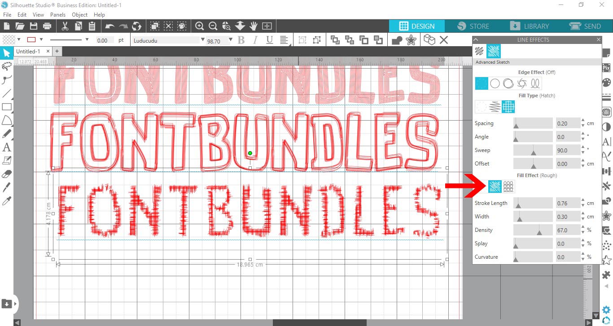Switch to the SEND tab
613x326 pixels.
[x=586, y=26]
